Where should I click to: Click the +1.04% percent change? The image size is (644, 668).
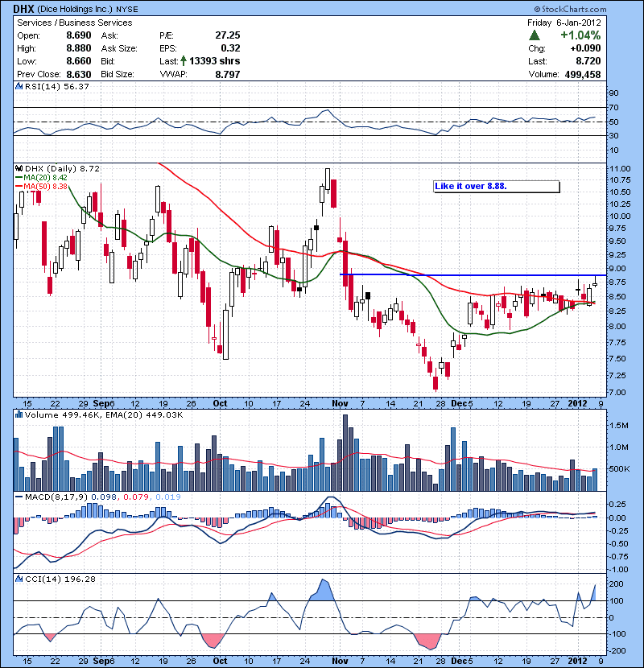coord(580,35)
